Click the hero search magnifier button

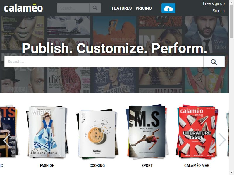click(x=214, y=62)
